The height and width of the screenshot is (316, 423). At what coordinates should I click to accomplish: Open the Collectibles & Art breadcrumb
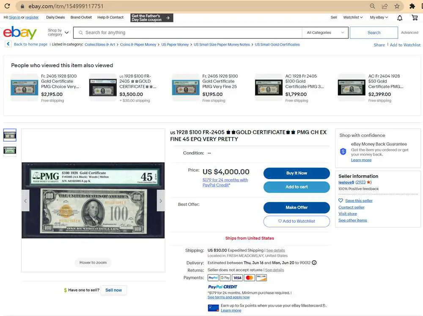pos(100,44)
